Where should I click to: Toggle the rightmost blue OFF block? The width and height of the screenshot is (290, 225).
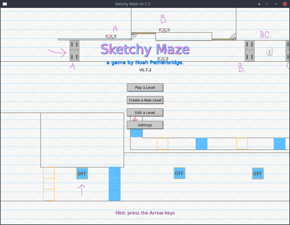point(258,173)
